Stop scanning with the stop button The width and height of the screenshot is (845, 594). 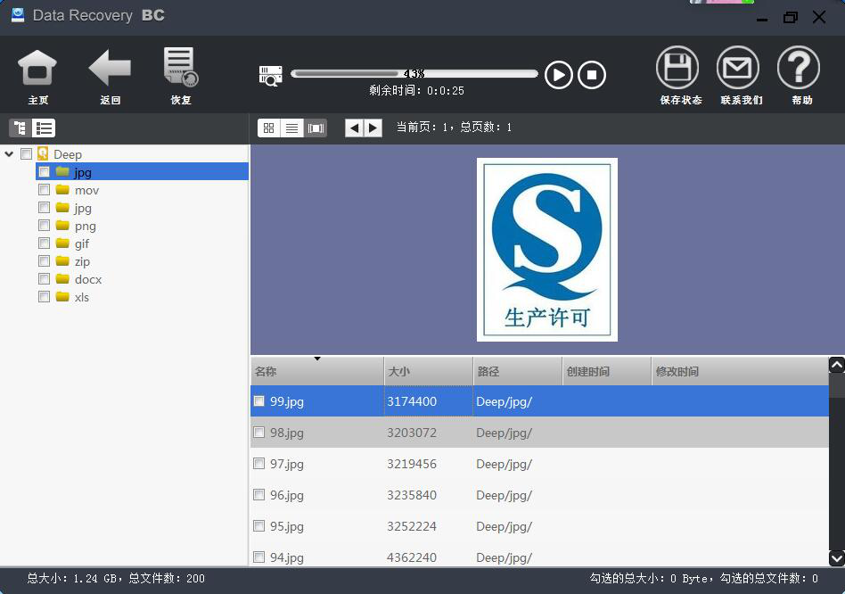click(x=592, y=75)
